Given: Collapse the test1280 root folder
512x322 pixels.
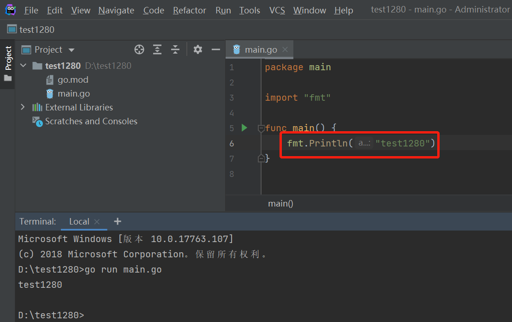Looking at the screenshot, I should (x=23, y=66).
